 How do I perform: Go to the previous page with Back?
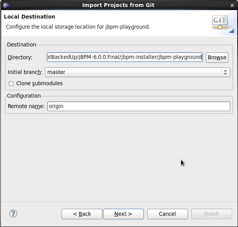tap(82, 214)
